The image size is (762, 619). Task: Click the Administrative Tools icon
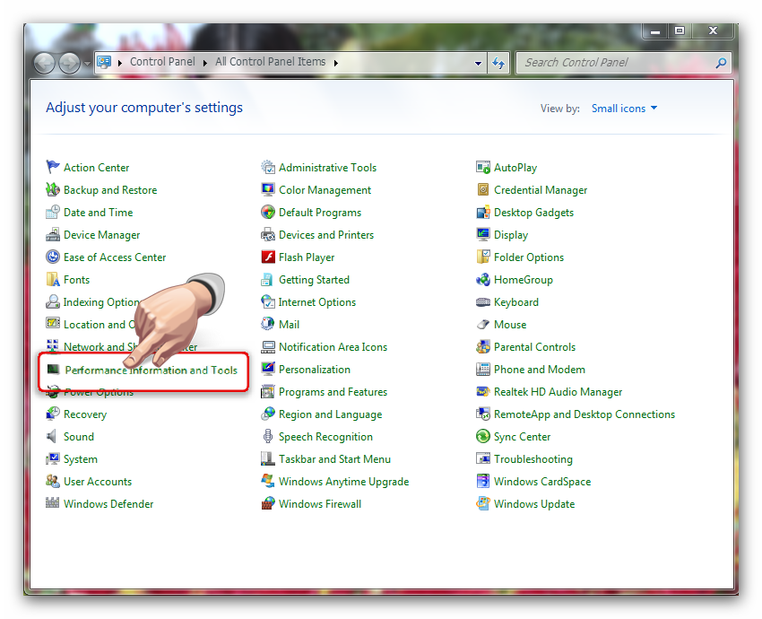tap(268, 167)
